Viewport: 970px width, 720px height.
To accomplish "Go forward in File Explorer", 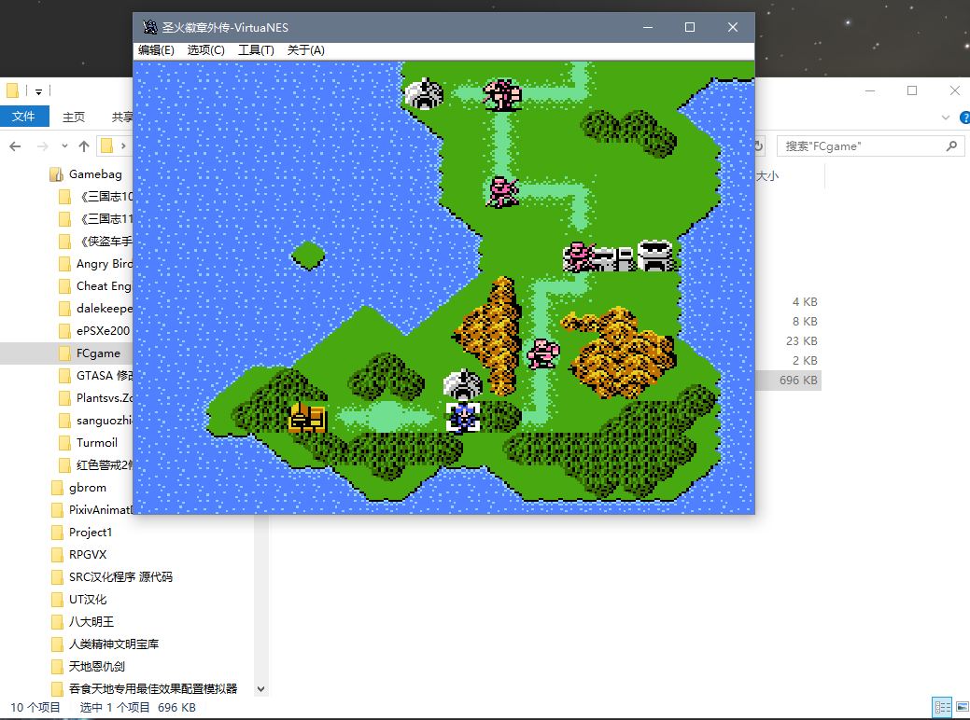I will click(x=43, y=146).
